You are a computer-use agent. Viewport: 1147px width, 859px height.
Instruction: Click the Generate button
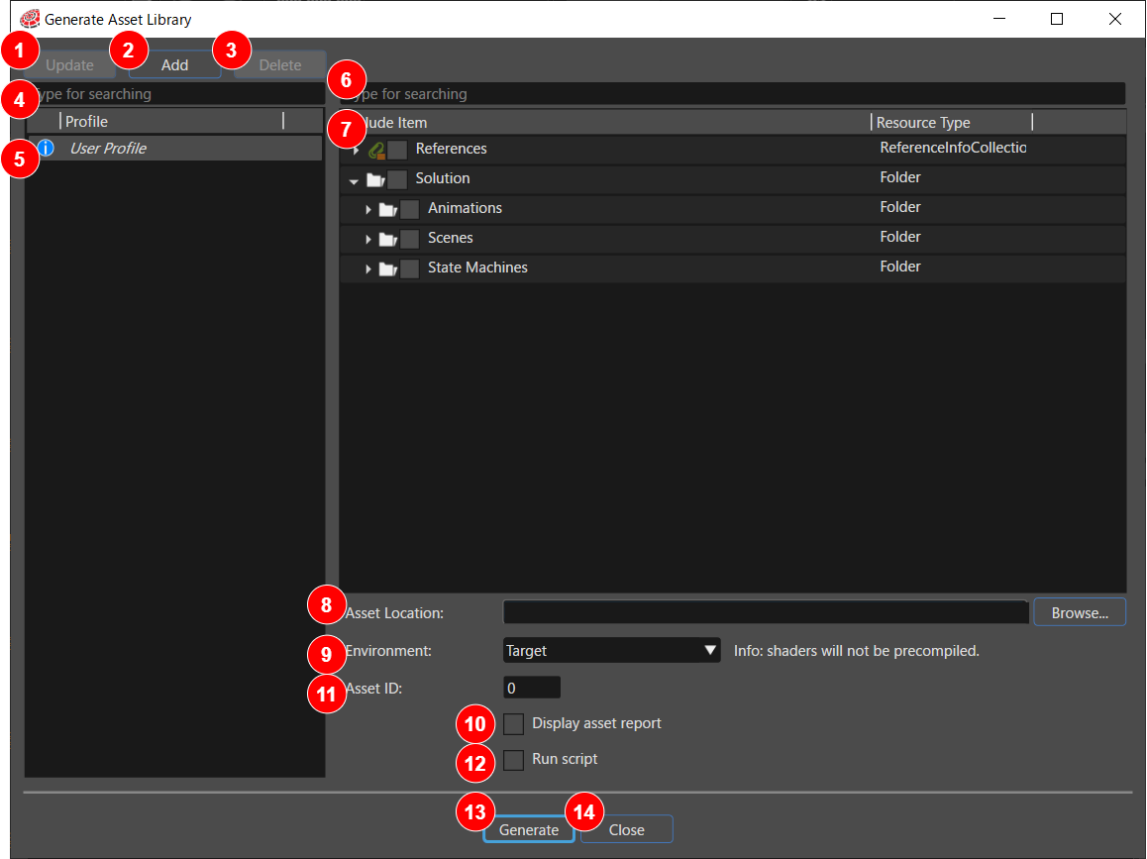point(529,829)
